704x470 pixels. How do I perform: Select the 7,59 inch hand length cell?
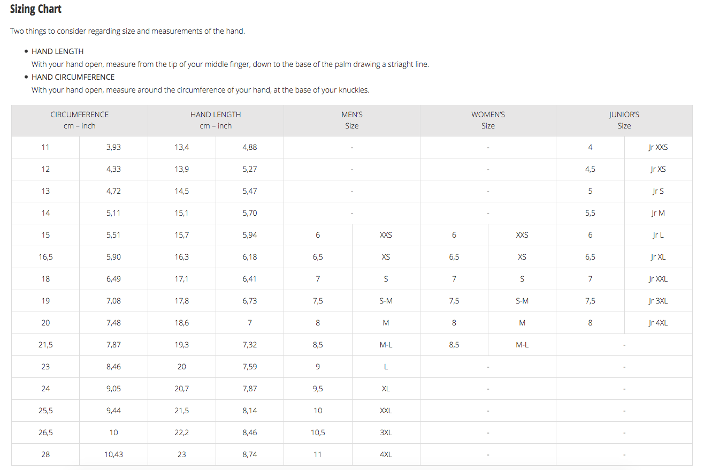[x=249, y=367]
